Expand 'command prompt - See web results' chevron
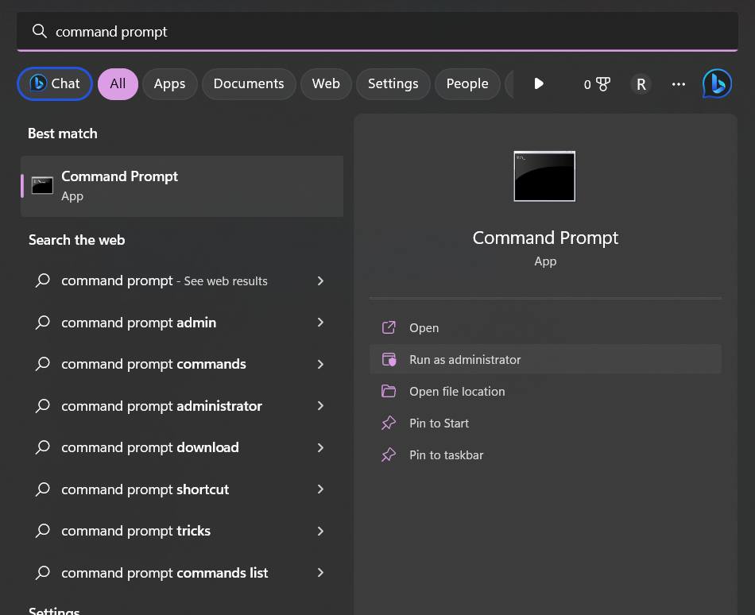This screenshot has width=755, height=615. point(321,280)
